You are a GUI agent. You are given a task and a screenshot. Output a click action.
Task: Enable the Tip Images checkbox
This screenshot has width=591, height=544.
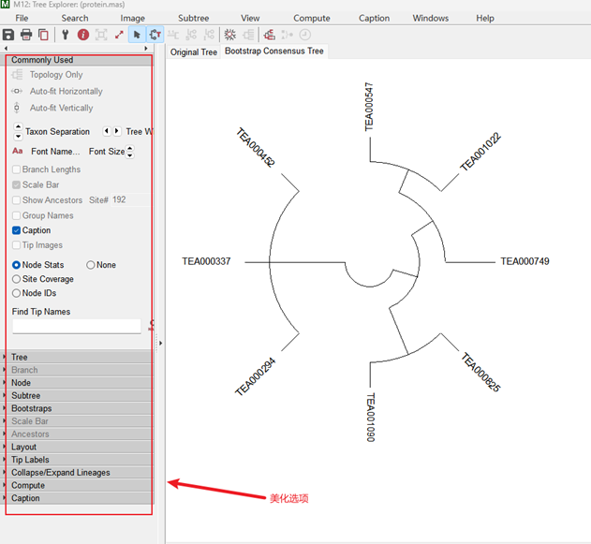[16, 245]
